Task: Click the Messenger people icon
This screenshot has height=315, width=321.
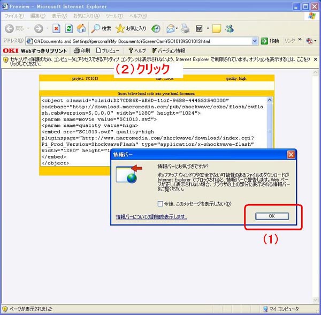Action: pyautogui.click(x=230, y=28)
